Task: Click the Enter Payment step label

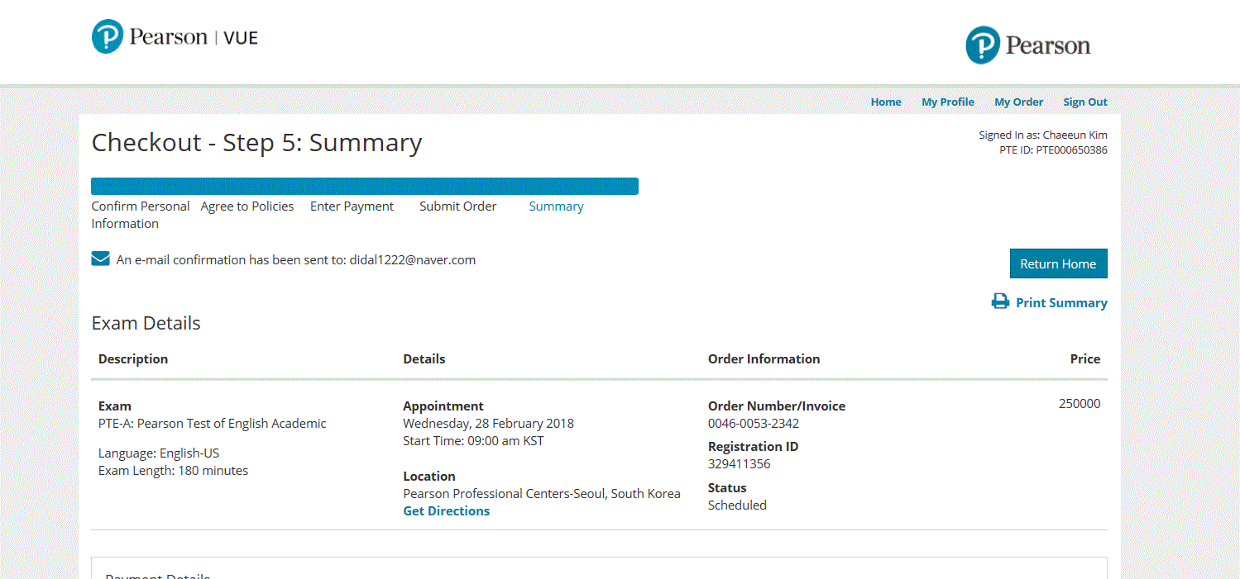Action: (352, 206)
